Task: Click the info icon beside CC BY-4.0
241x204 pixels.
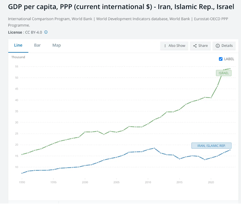Action: click(x=46, y=32)
